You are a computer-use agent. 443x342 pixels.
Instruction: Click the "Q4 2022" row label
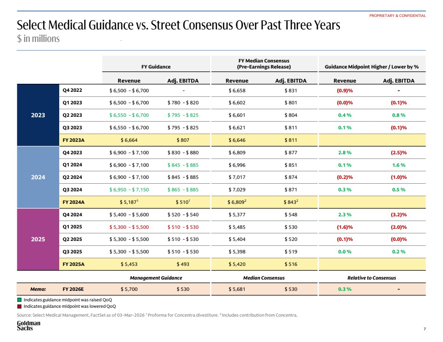tap(72, 90)
